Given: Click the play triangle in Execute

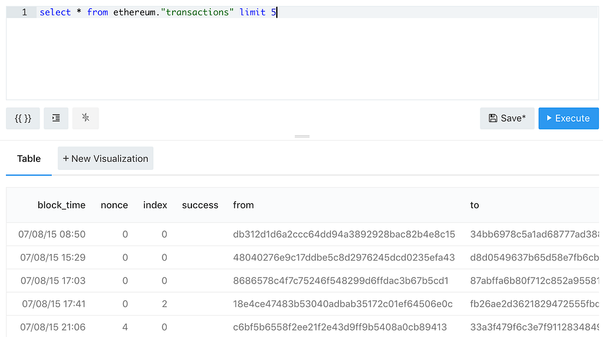Looking at the screenshot, I should coord(549,118).
